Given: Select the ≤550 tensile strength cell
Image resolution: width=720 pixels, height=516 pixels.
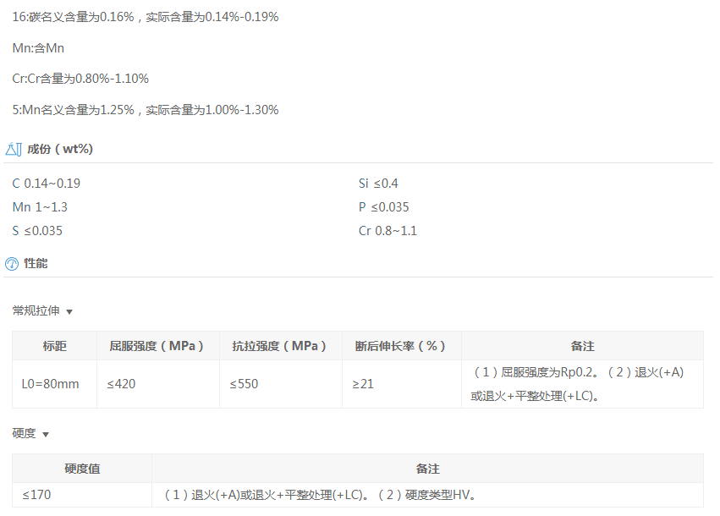Looking at the screenshot, I should (244, 384).
